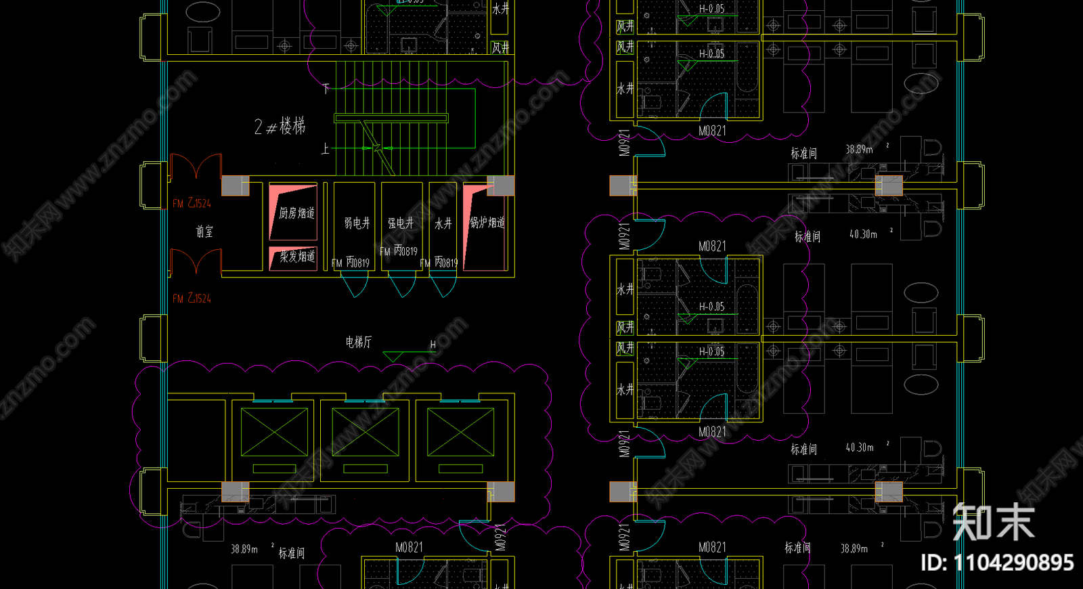The image size is (1083, 589).
Task: Pick "FM 乙1524" tag below 前室
Action: (x=192, y=299)
